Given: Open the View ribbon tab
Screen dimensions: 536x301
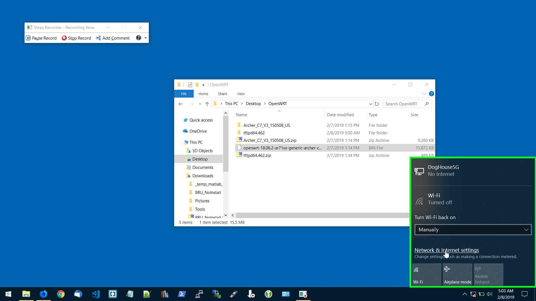Looking at the screenshot, I should pos(240,94).
